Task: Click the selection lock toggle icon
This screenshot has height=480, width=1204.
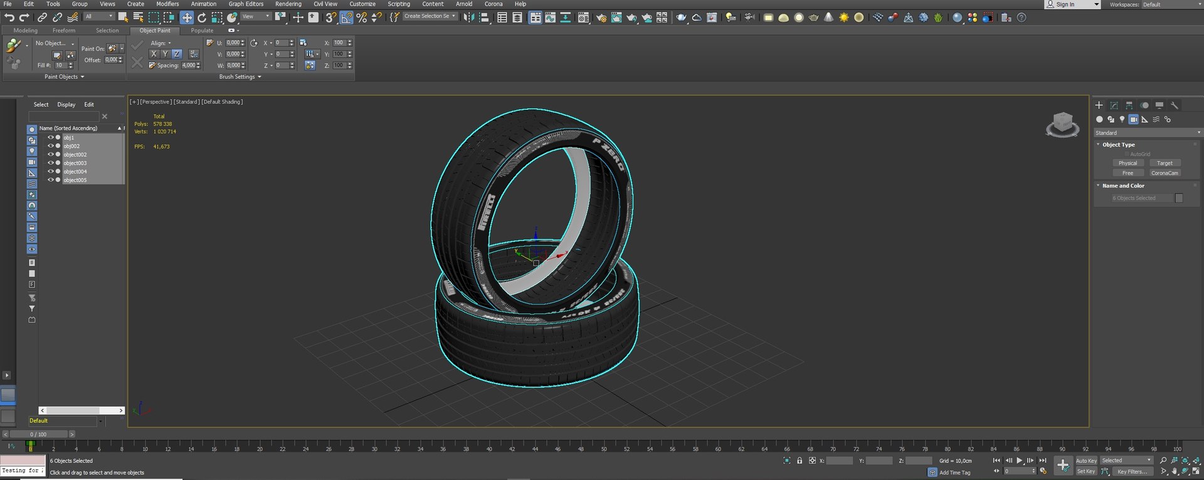Action: (800, 461)
